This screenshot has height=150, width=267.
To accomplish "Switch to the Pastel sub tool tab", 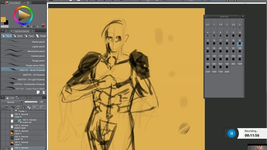I will pyautogui.click(x=41, y=36).
